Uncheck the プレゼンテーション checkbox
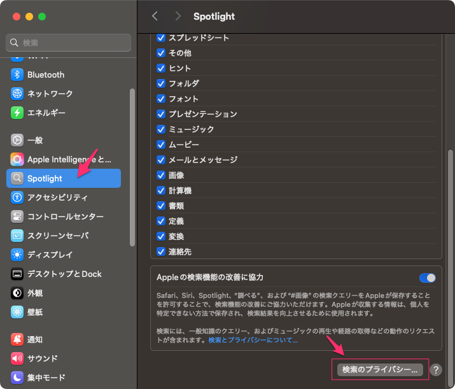Screen dimensions: 455x389 pos(161,114)
